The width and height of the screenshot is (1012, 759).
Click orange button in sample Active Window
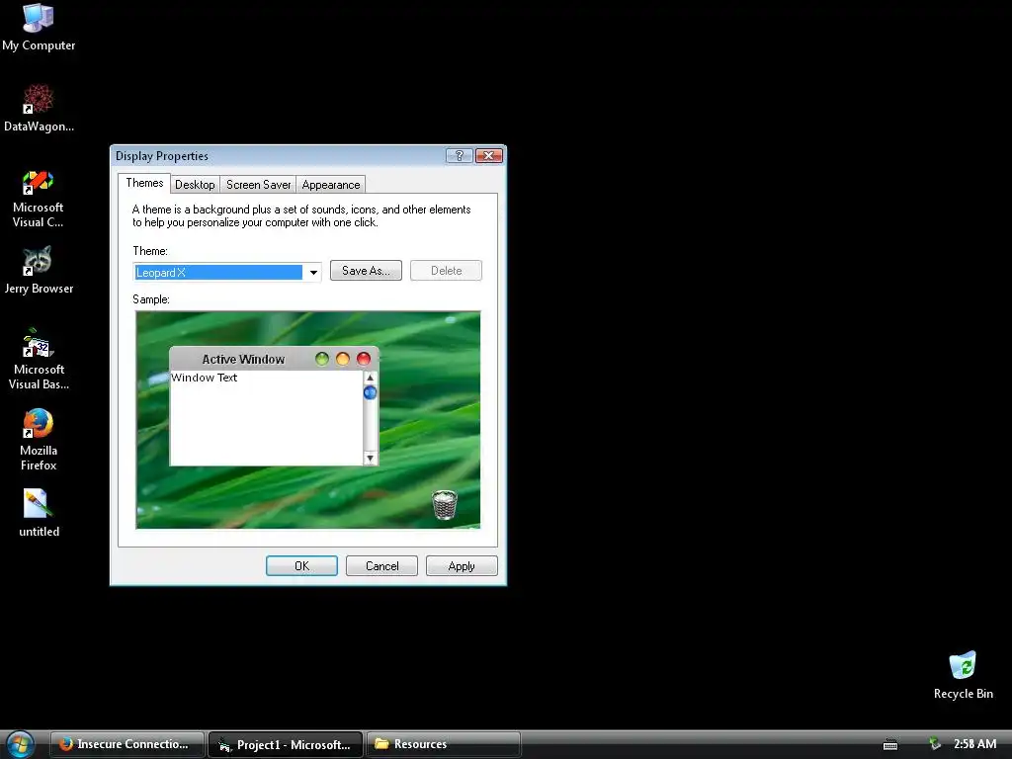pos(343,359)
